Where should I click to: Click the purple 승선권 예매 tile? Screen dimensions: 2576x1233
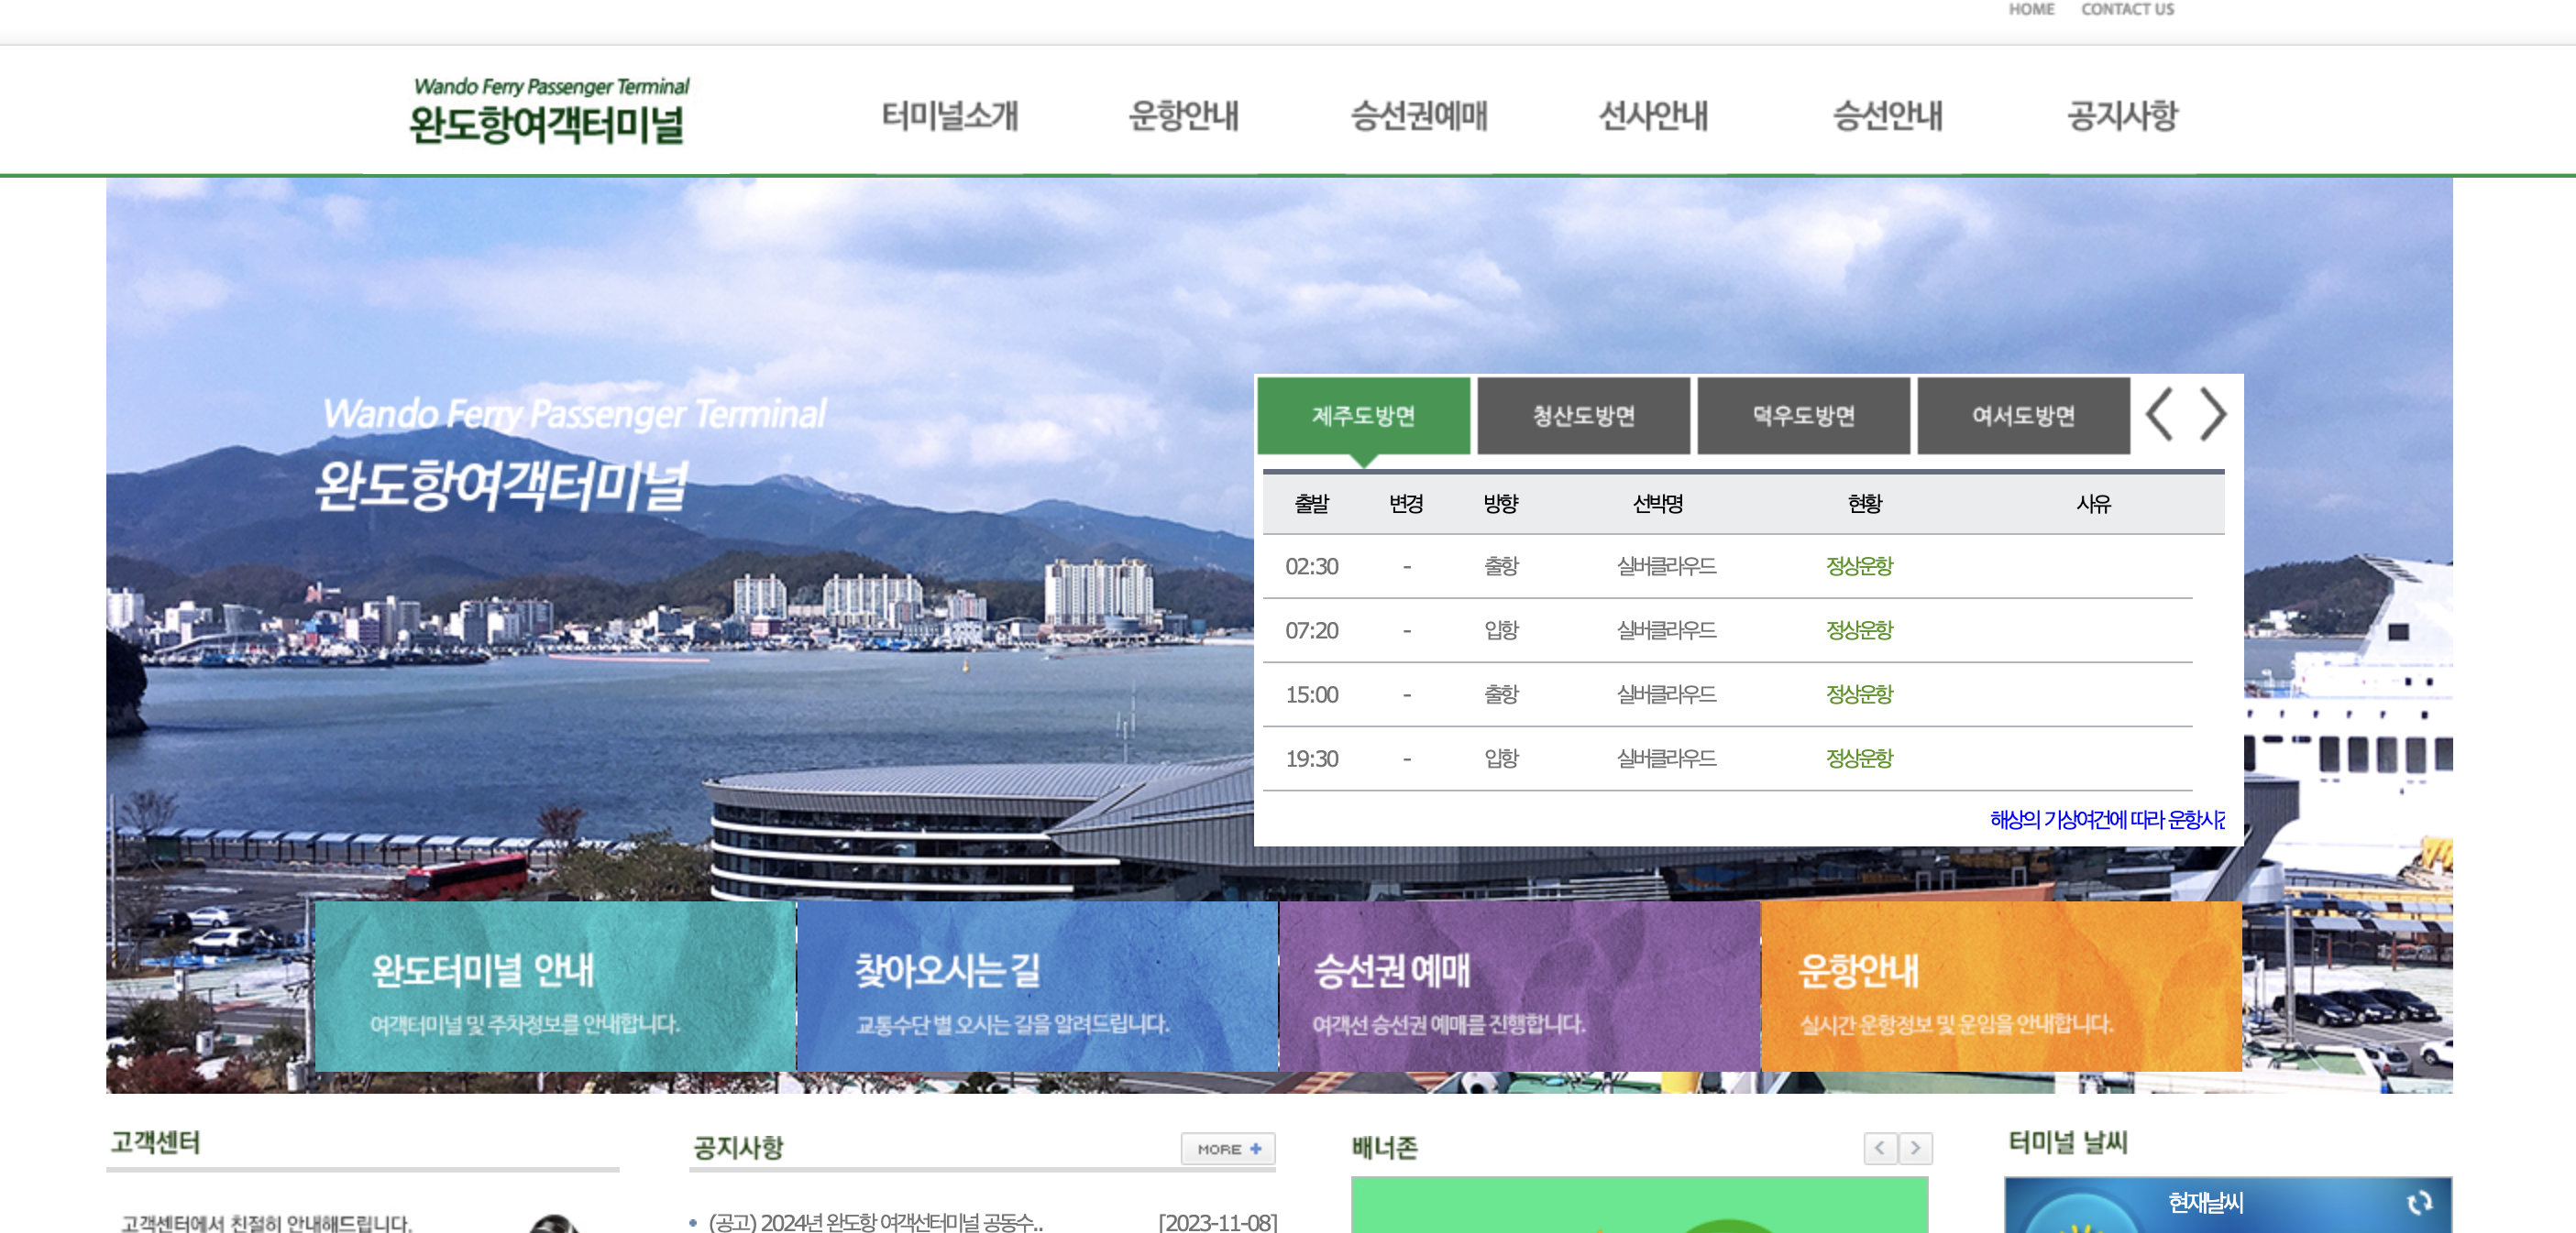click(1519, 987)
